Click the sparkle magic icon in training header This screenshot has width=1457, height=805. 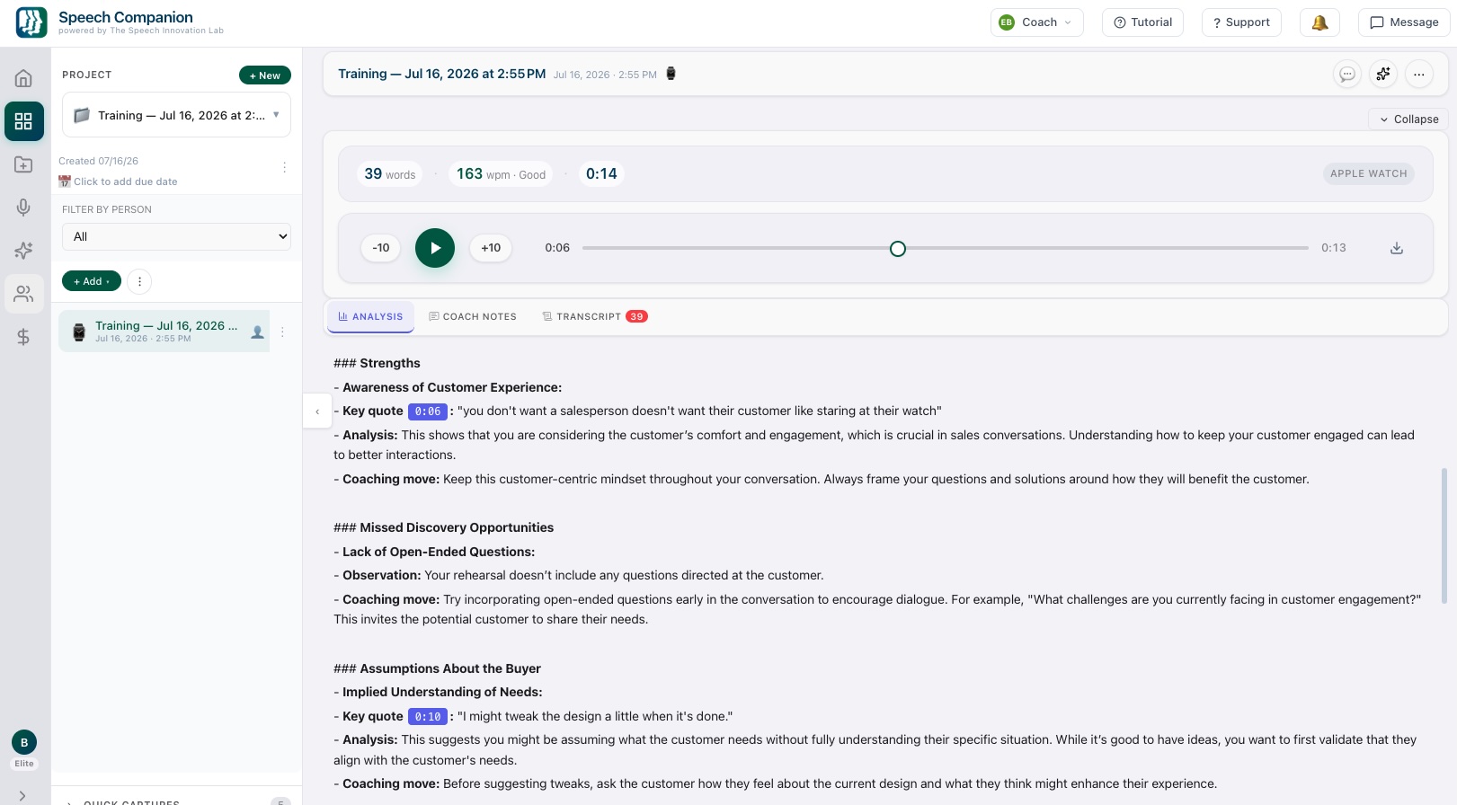coord(1382,75)
